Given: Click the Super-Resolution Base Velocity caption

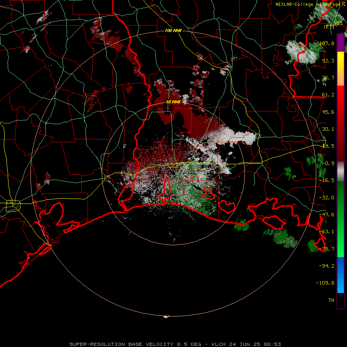Looking at the screenshot, I should coord(175,344).
